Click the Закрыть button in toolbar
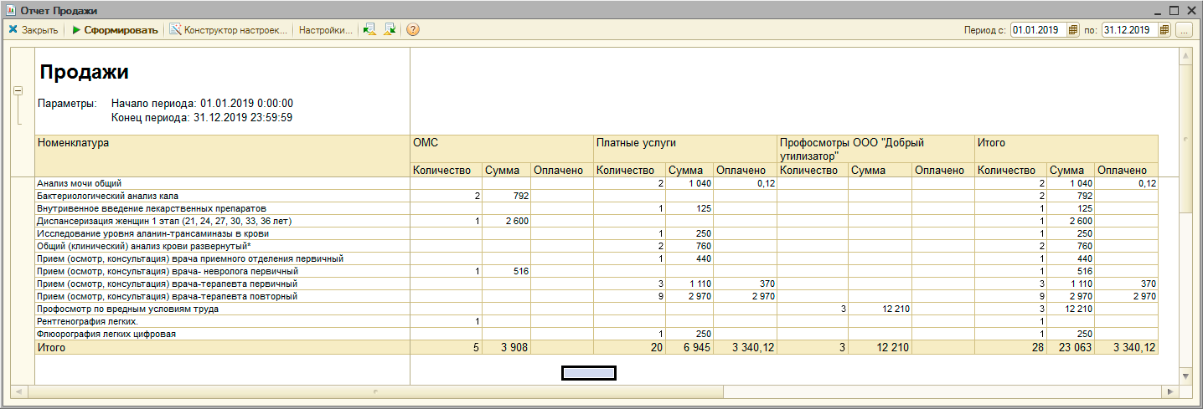 click(34, 30)
